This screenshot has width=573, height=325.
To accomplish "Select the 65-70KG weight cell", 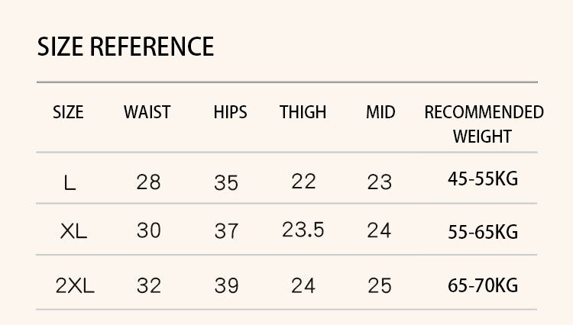I will (483, 285).
